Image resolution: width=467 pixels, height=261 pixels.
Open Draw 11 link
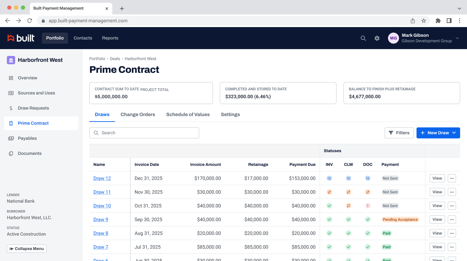pos(102,192)
